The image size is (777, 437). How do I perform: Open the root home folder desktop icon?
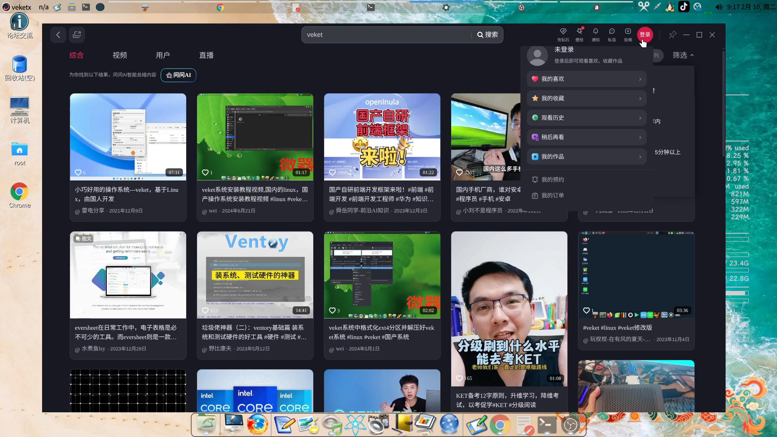click(19, 154)
